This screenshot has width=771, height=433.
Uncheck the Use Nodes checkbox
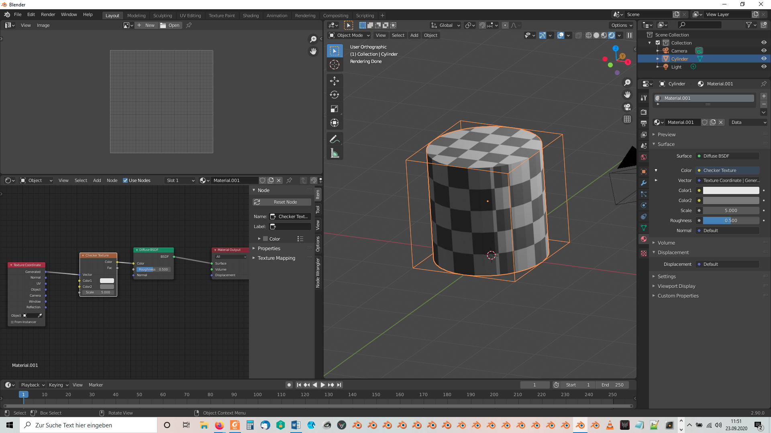tap(125, 180)
